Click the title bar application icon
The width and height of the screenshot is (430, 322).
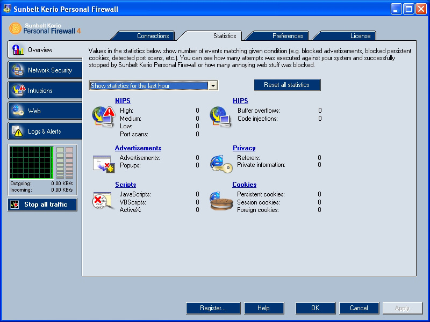pos(7,9)
